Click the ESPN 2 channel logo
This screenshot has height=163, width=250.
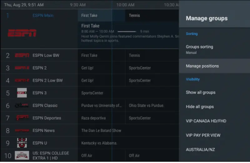point(22,68)
